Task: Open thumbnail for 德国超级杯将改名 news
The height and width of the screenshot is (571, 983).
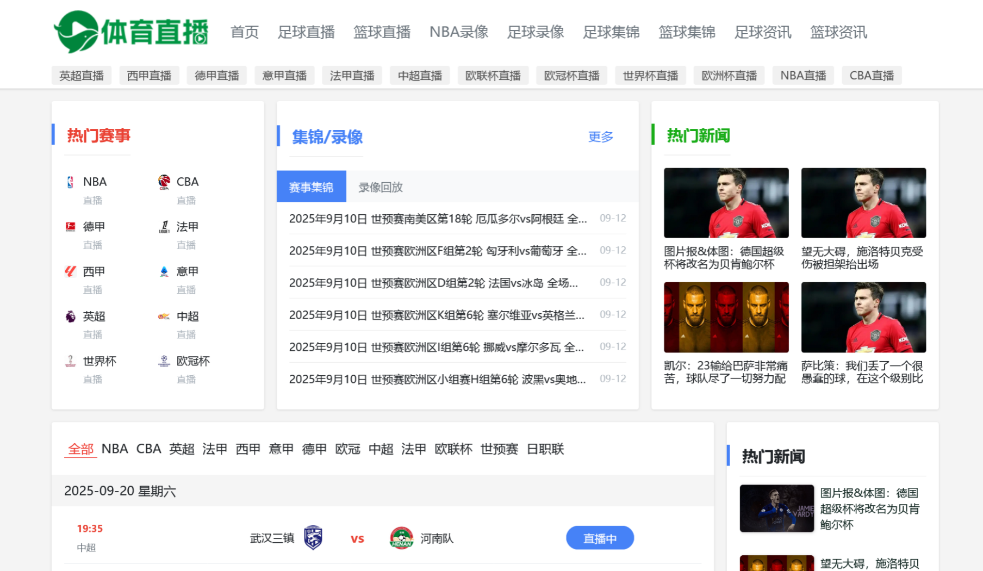Action: 726,203
